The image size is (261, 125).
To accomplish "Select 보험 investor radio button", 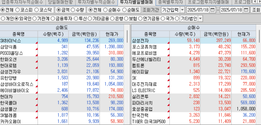I will 126,19.
